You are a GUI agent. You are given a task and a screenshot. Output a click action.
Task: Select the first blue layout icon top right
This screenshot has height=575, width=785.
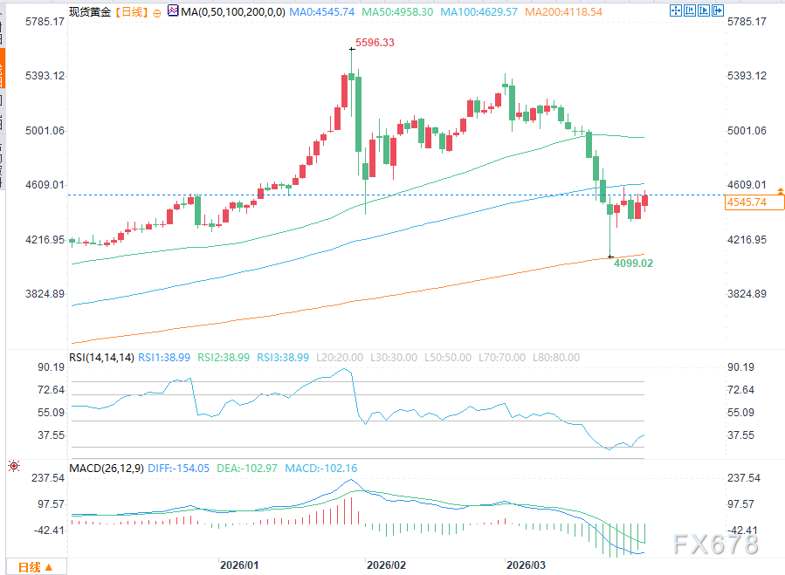[x=675, y=10]
